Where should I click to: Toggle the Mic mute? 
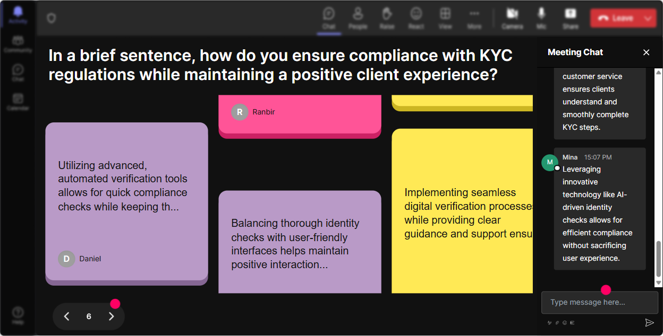click(x=541, y=18)
